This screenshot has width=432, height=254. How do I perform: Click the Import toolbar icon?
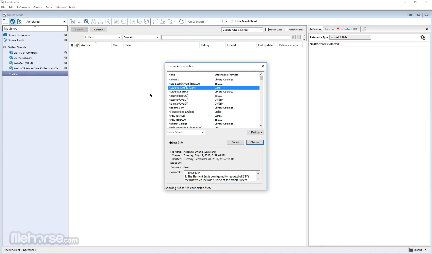tap(93, 22)
